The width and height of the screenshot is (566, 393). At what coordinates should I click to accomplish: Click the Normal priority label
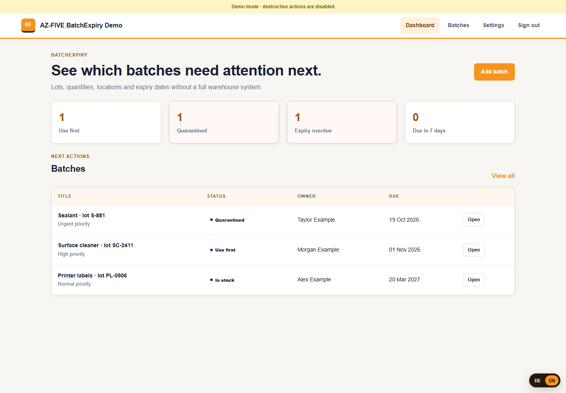[74, 284]
